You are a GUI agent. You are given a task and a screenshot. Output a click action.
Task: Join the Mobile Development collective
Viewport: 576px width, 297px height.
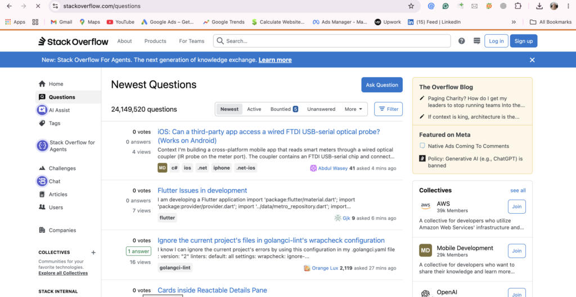point(517,251)
